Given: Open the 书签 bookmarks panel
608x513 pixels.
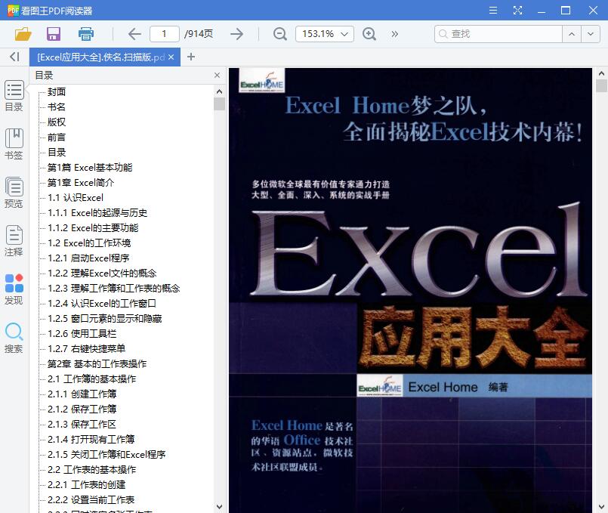Looking at the screenshot, I should [14, 144].
